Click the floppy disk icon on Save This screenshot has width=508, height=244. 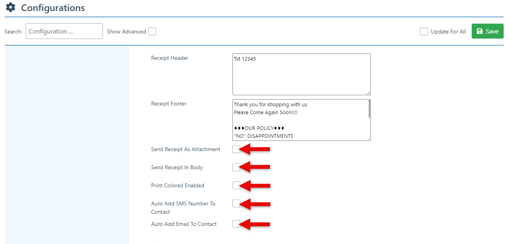pos(480,31)
